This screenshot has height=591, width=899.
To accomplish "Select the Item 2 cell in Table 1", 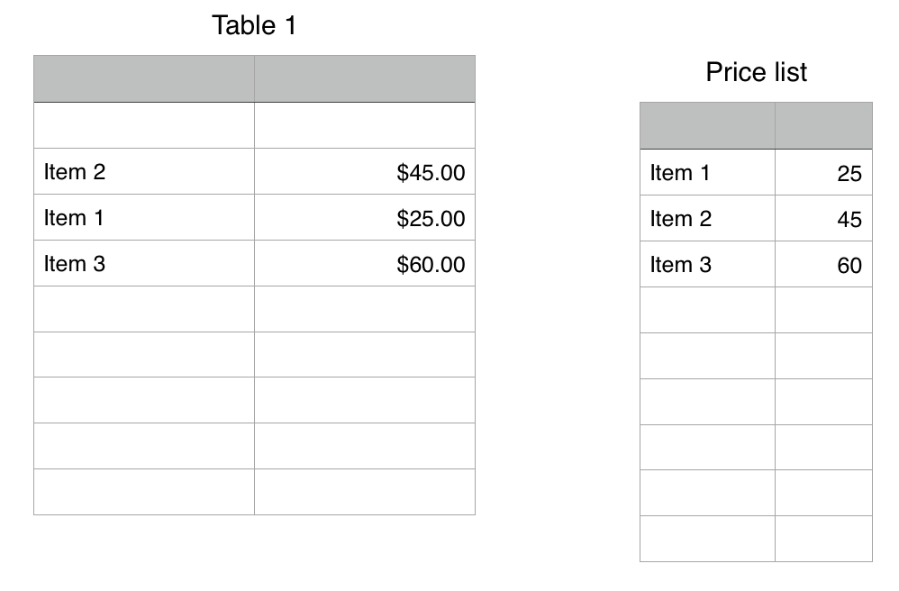I will pos(144,172).
